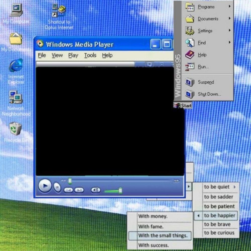Click the fast forward arrows beside seek bar
The image size is (251, 251).
[176, 181]
